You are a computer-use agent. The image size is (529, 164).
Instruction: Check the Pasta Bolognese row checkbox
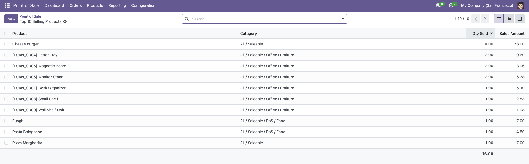click(6, 132)
